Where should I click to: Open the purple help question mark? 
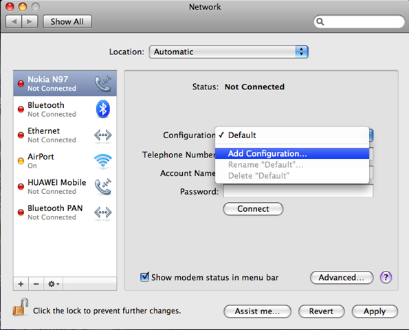(386, 277)
